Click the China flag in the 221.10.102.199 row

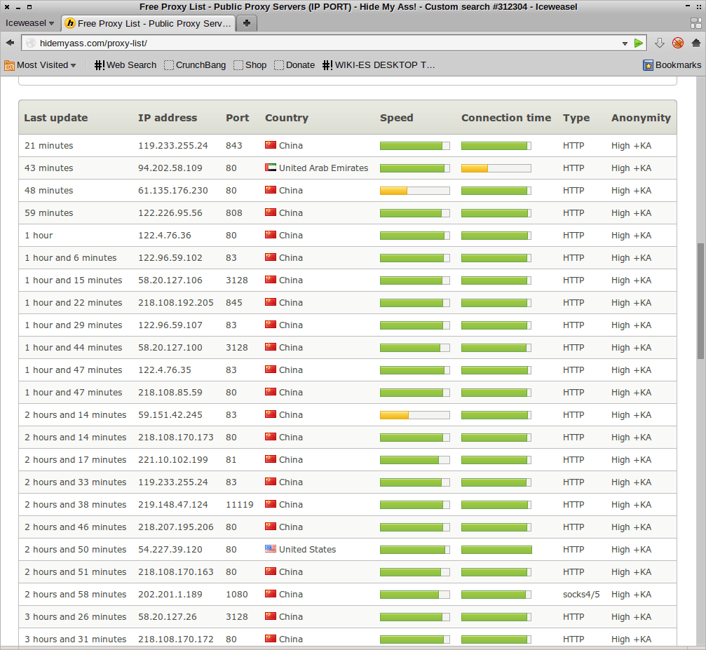coord(271,459)
